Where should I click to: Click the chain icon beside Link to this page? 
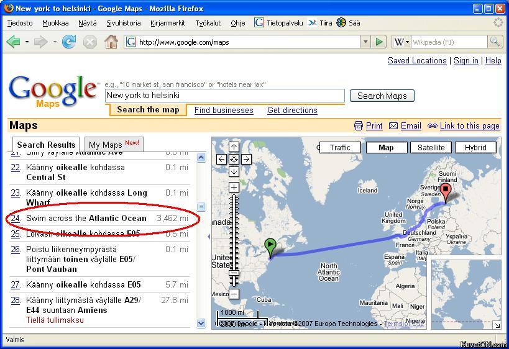coord(433,126)
